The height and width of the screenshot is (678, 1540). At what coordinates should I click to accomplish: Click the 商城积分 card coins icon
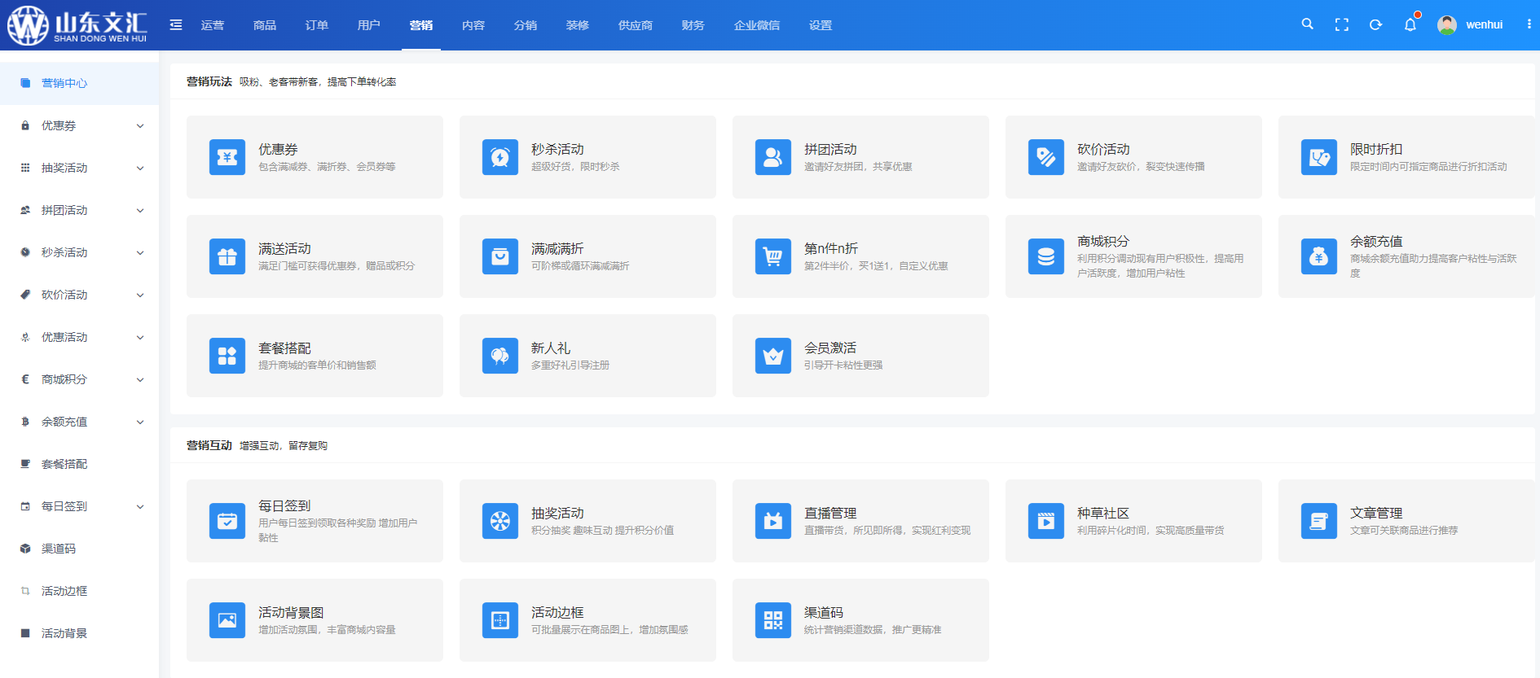click(x=1046, y=256)
